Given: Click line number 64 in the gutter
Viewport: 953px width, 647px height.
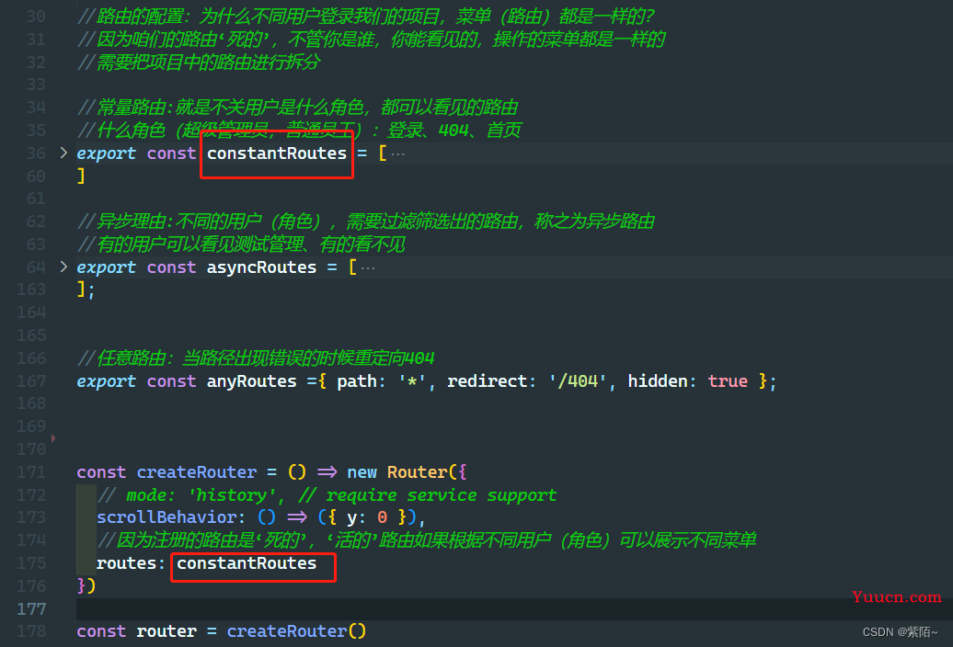Looking at the screenshot, I should [36, 267].
